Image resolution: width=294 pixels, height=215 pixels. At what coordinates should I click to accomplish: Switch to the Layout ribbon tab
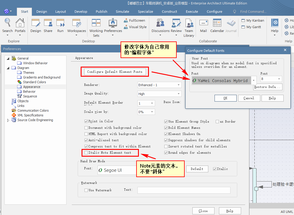pos(61,12)
